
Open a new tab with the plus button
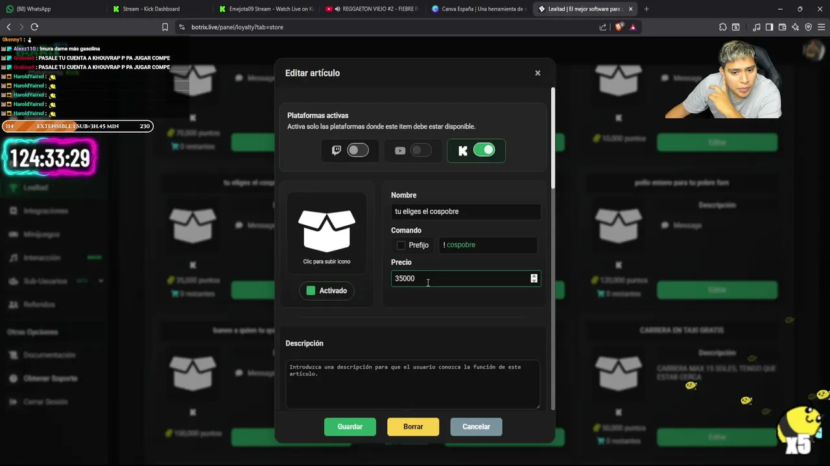[646, 9]
